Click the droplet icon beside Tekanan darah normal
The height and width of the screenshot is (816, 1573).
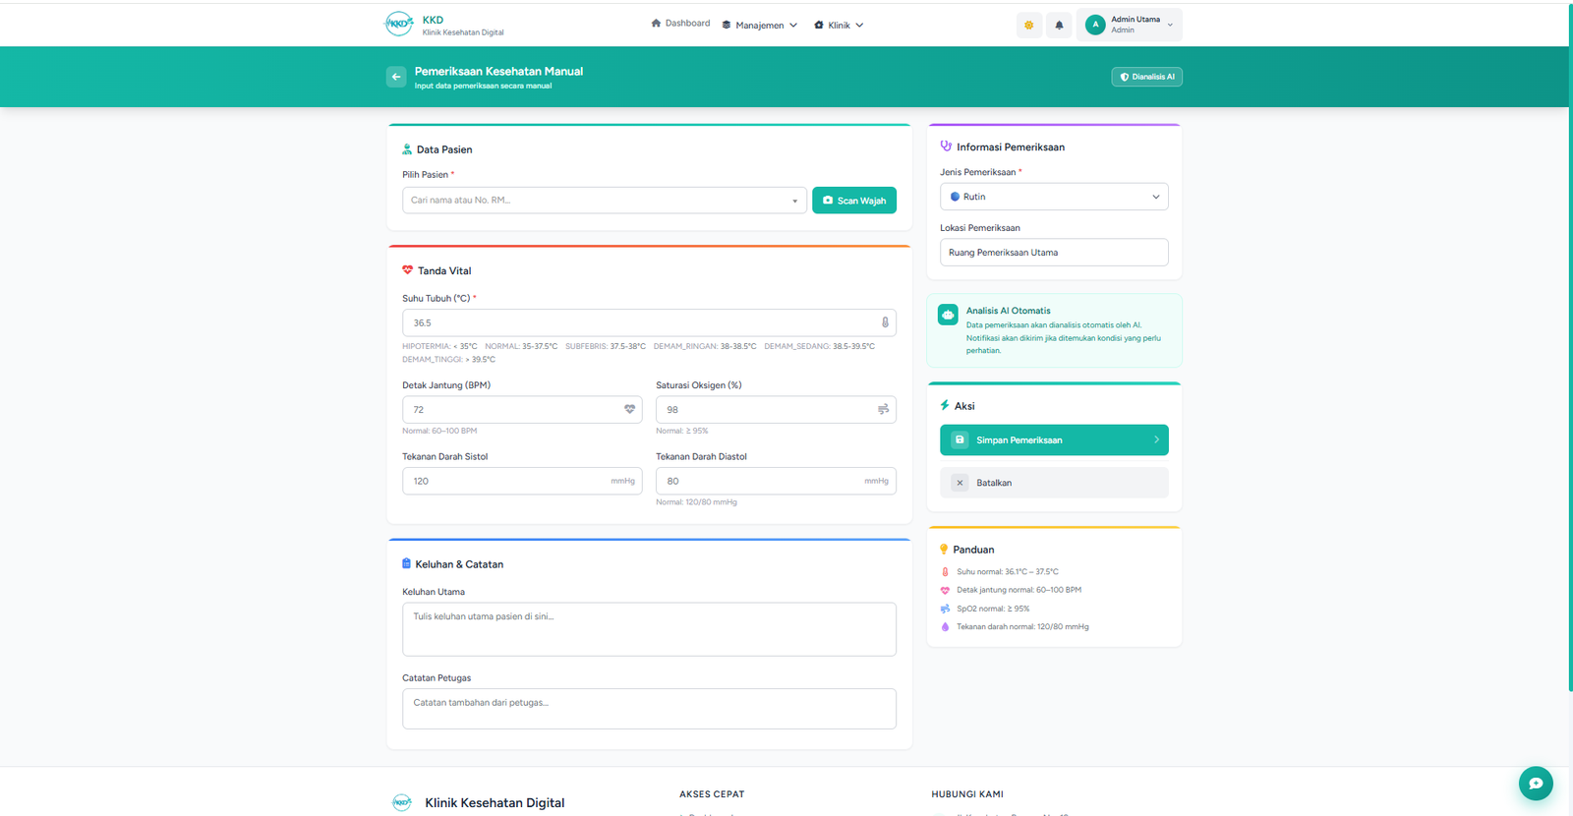pyautogui.click(x=945, y=626)
